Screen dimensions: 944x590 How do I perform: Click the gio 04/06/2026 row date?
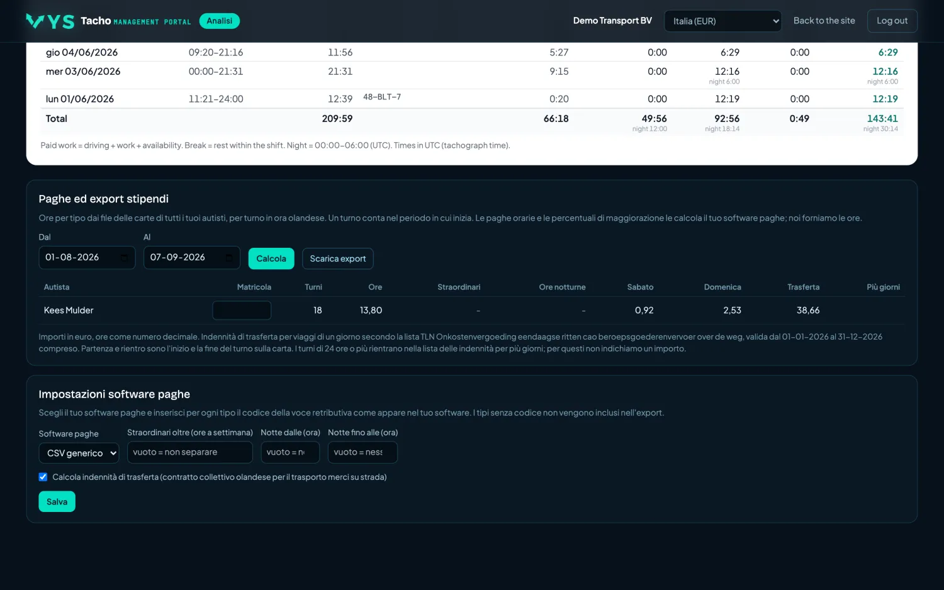click(x=82, y=52)
